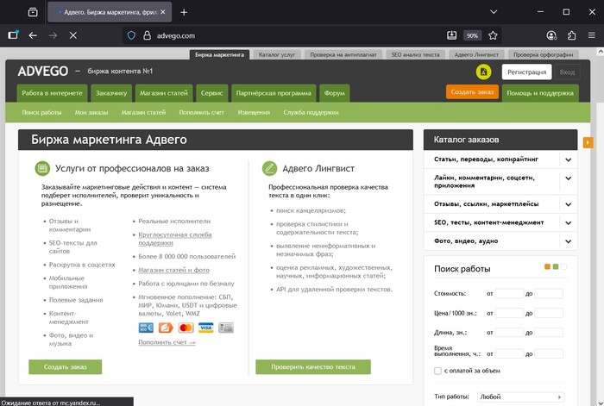Open Мои заказы submenu link
The image size is (604, 406).
point(91,112)
